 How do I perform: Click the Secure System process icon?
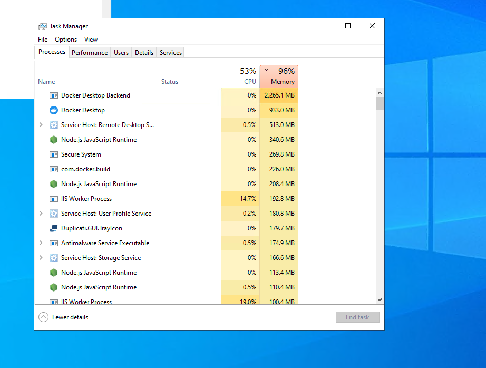click(x=54, y=154)
